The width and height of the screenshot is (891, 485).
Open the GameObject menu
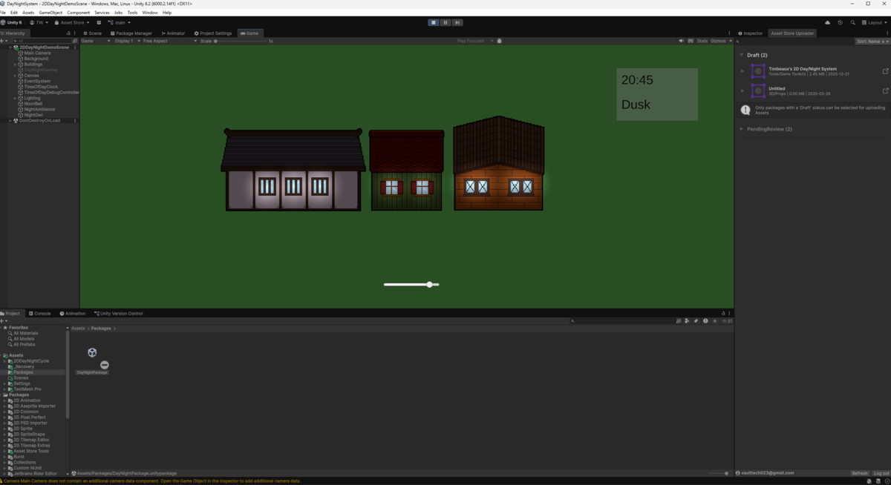(50, 13)
